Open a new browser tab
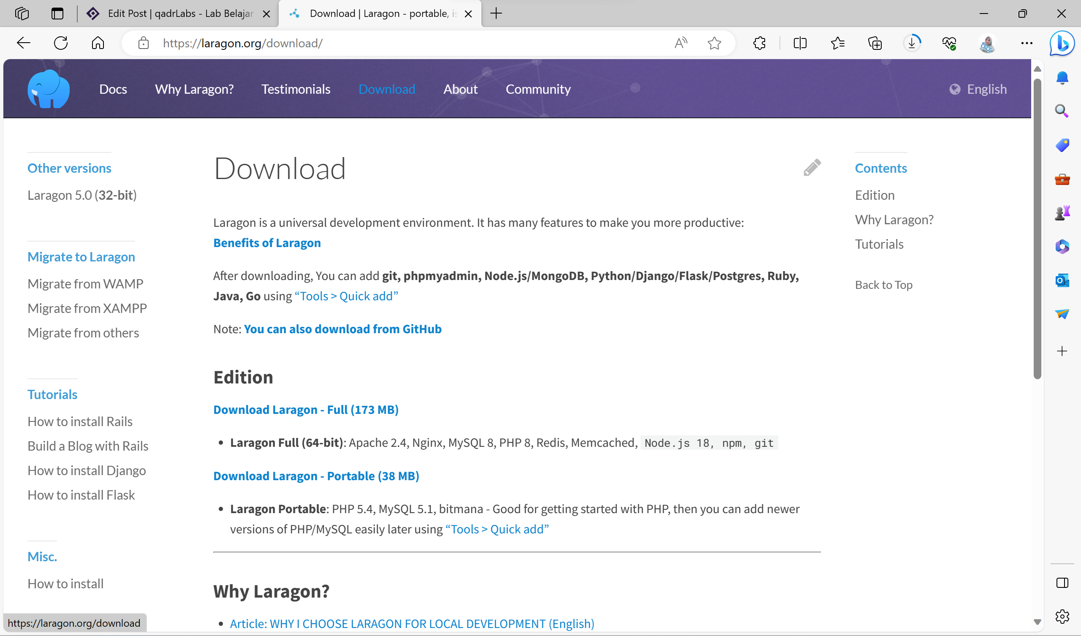This screenshot has height=636, width=1081. click(x=496, y=14)
